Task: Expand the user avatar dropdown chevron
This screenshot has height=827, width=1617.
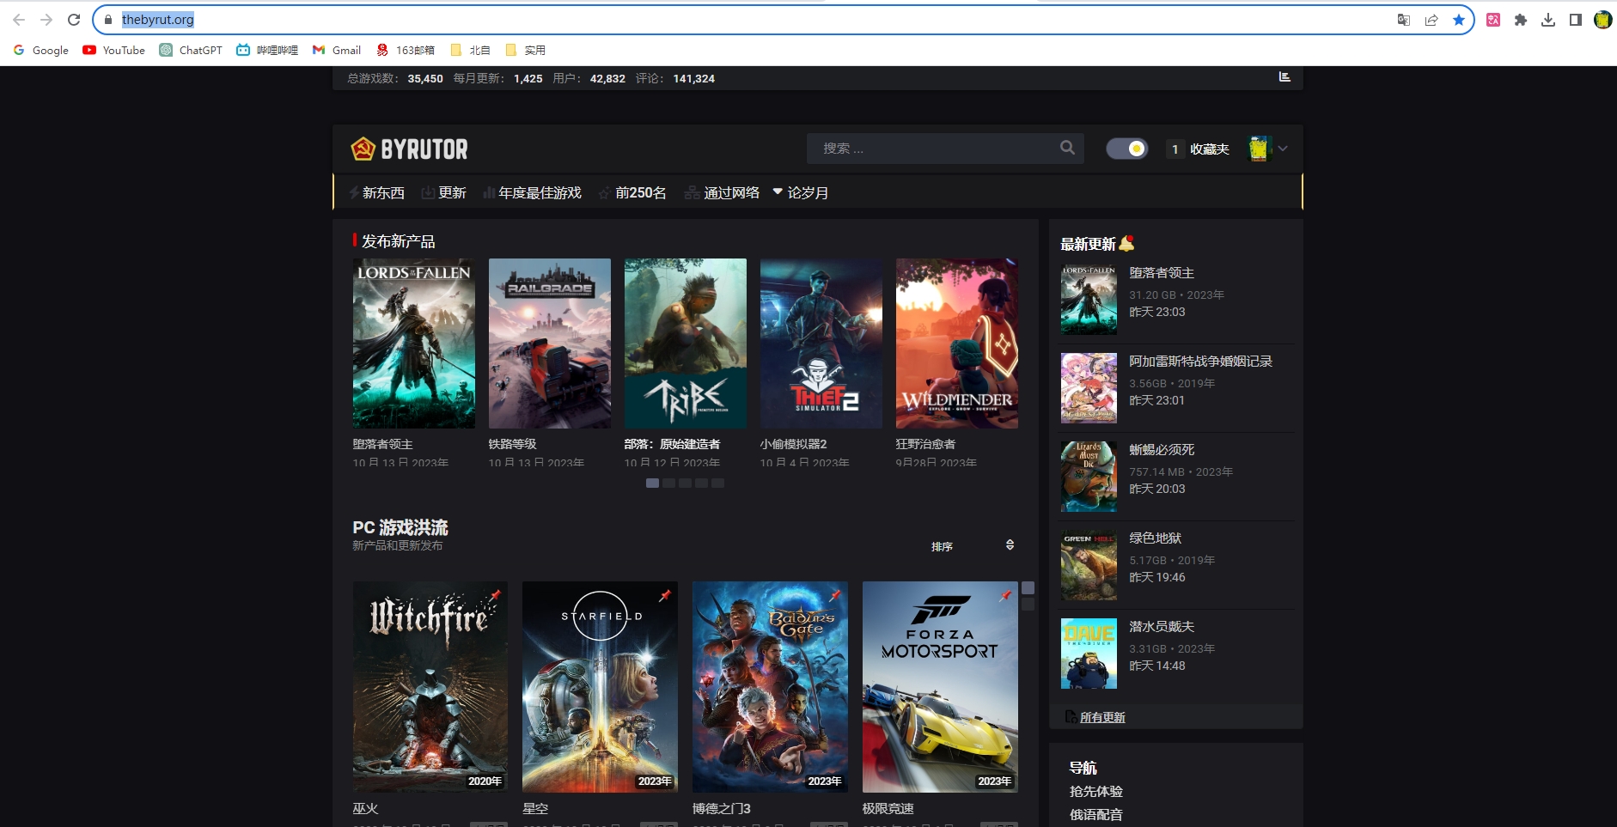Action: tap(1283, 149)
